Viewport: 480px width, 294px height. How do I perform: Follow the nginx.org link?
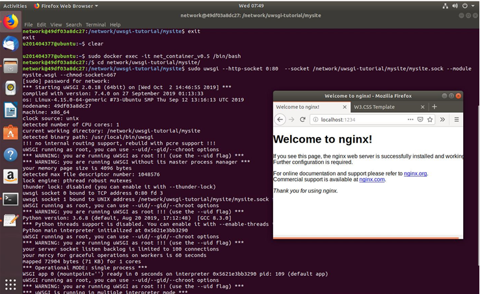(415, 173)
